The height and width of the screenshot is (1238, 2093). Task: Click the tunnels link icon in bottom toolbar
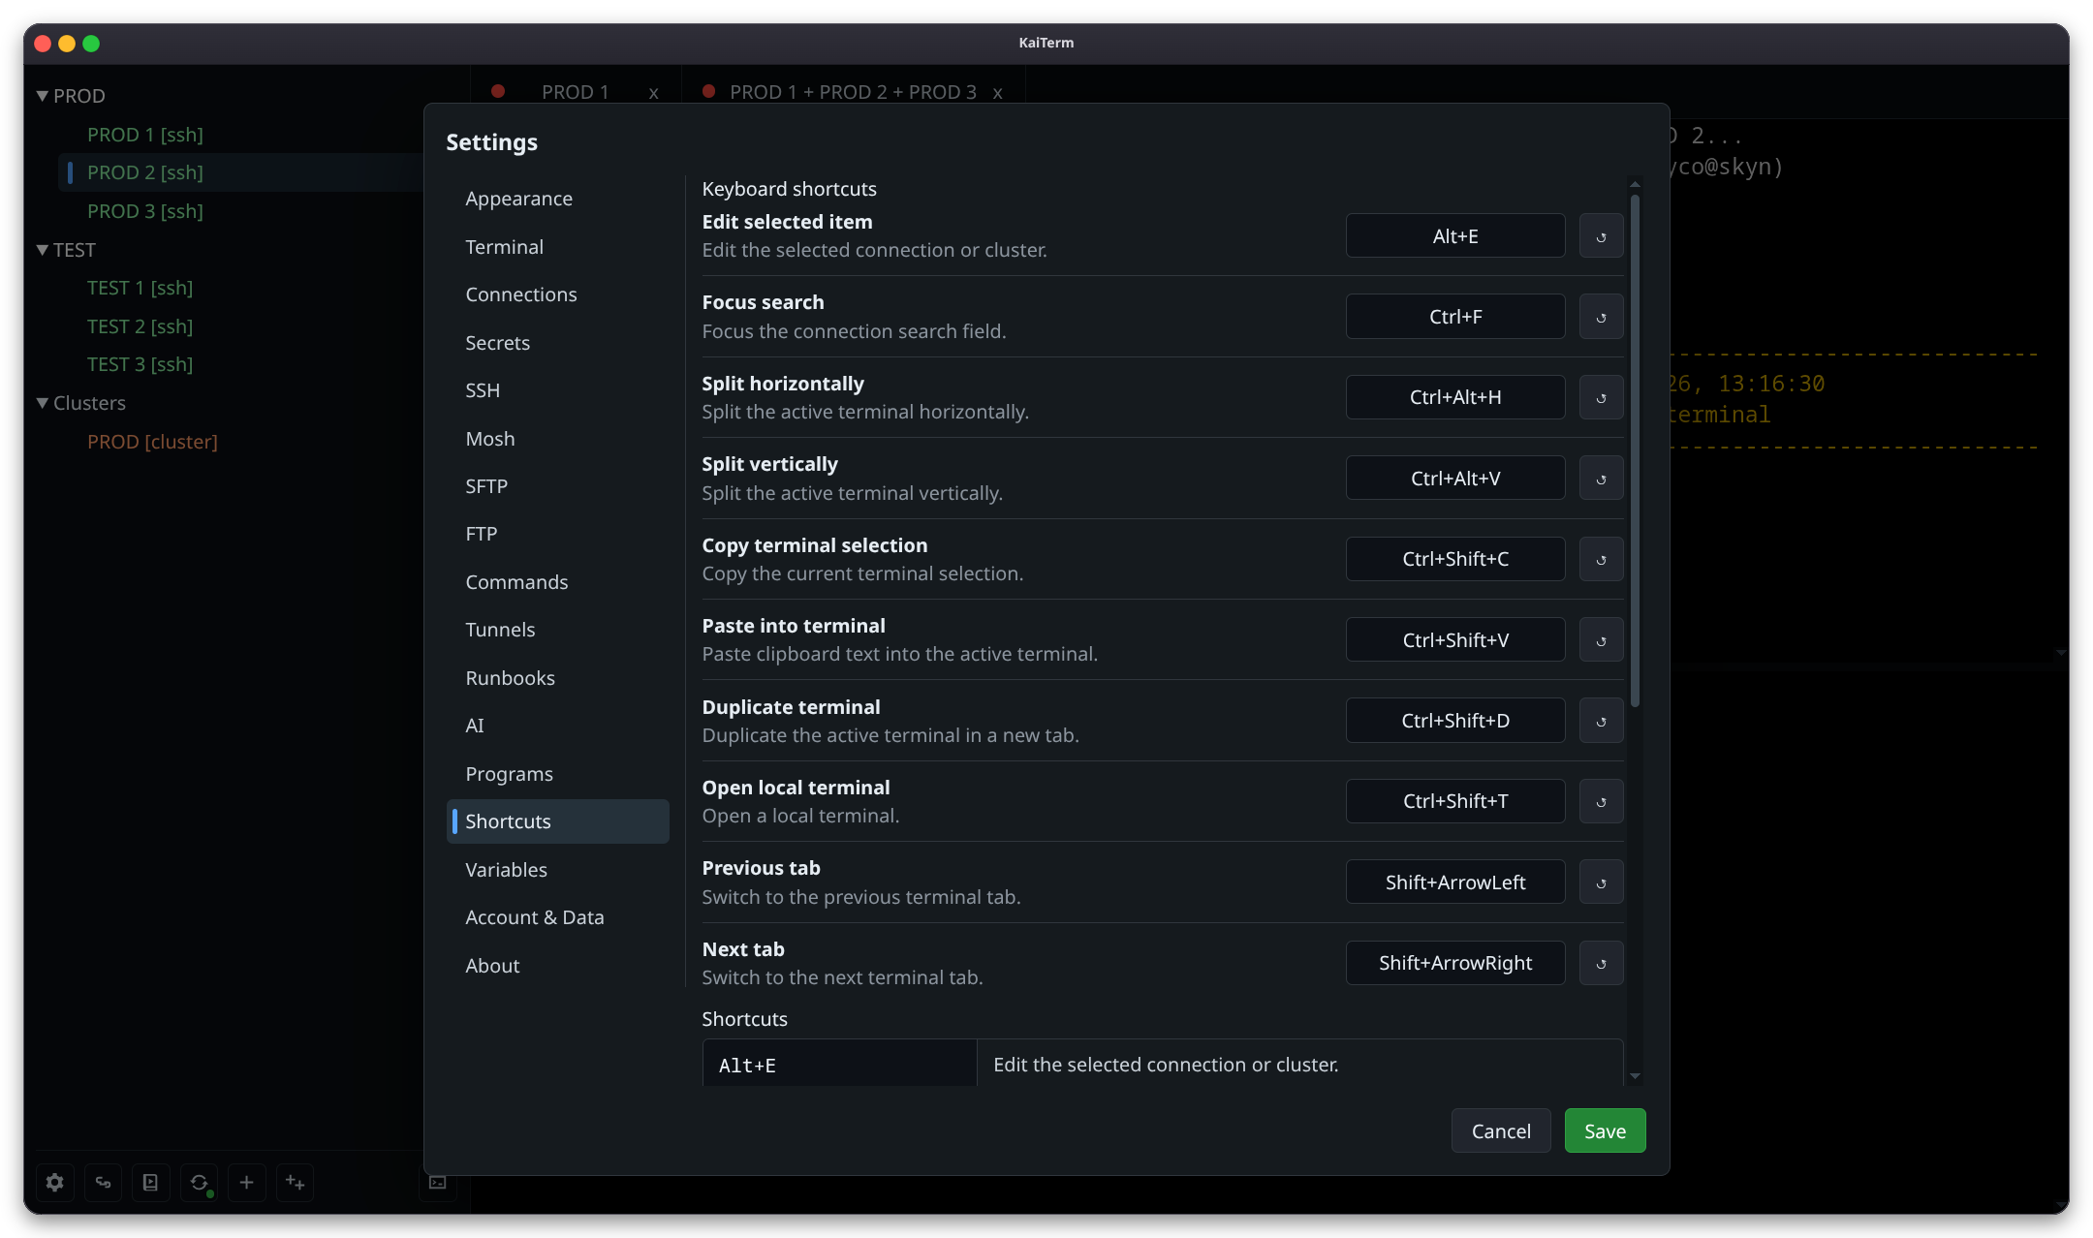[103, 1182]
